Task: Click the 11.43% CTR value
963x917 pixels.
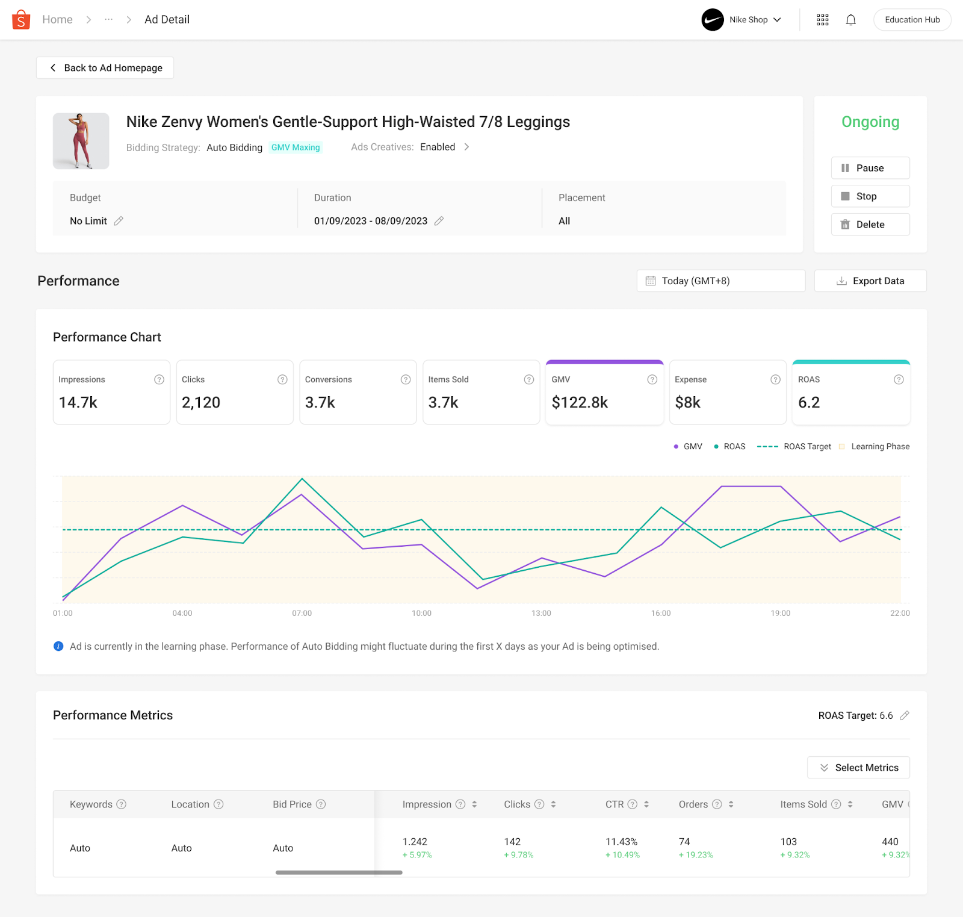Action: [621, 842]
